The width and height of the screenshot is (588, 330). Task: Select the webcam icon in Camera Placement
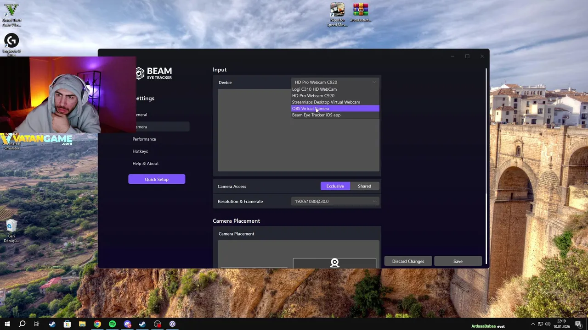pos(334,263)
